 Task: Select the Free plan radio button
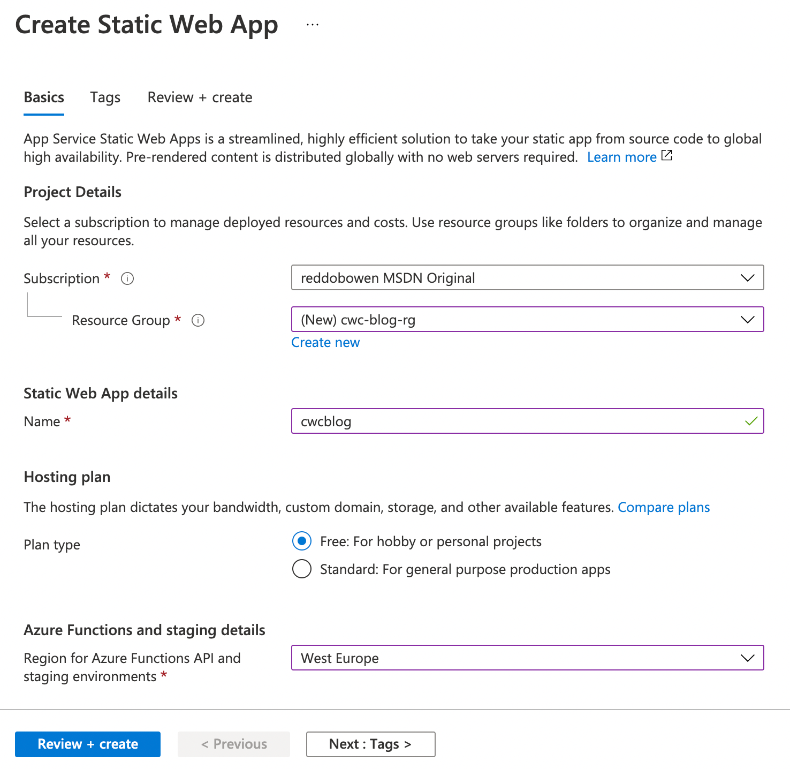[302, 541]
